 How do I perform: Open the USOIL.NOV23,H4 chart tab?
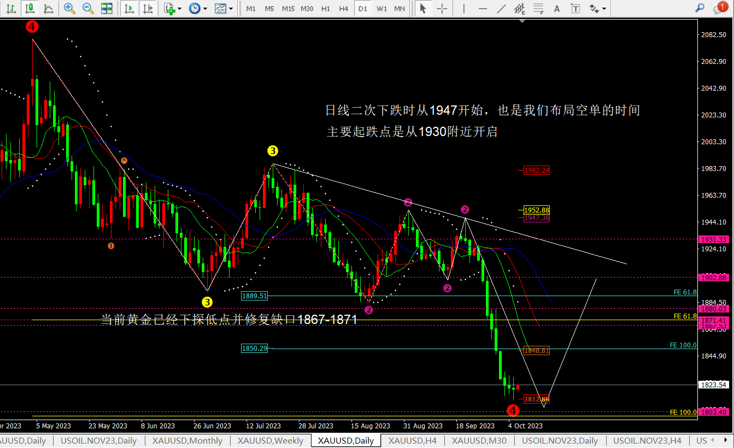647,441
